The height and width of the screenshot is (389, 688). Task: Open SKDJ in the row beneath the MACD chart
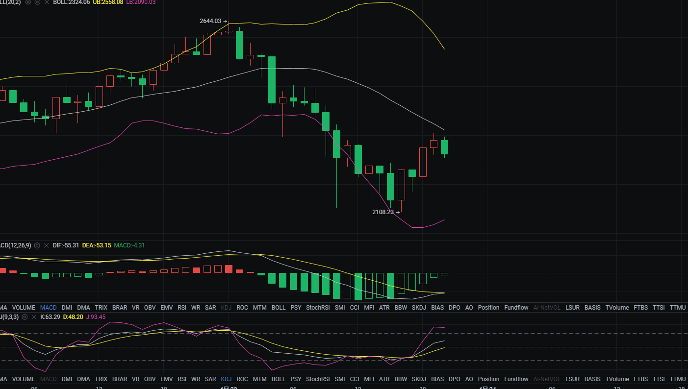(x=419, y=308)
